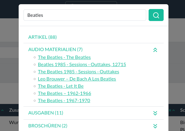Focus the search field containing Beatles

pyautogui.click(x=85, y=15)
